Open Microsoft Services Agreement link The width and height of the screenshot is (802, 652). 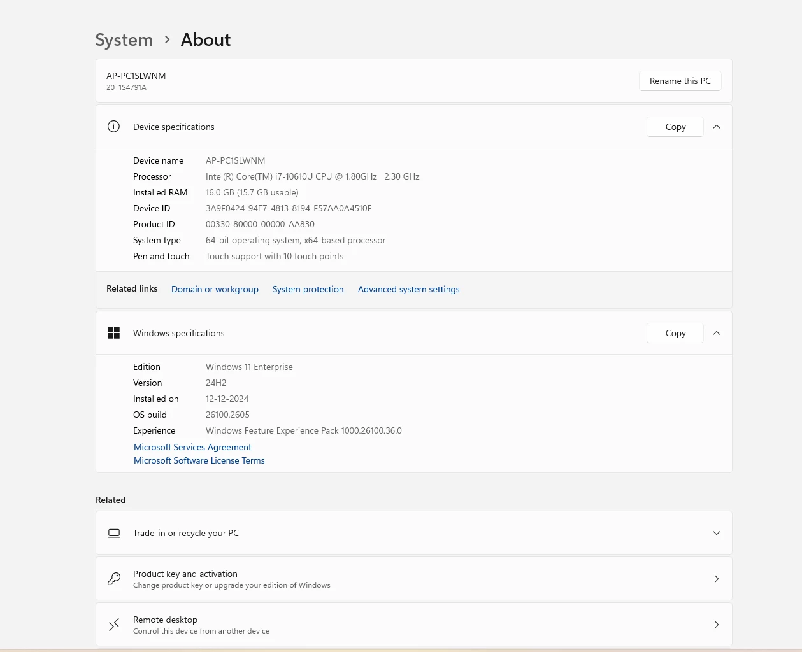(x=192, y=447)
